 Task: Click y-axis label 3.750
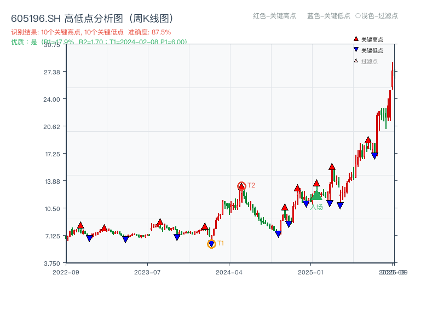coord(52,263)
